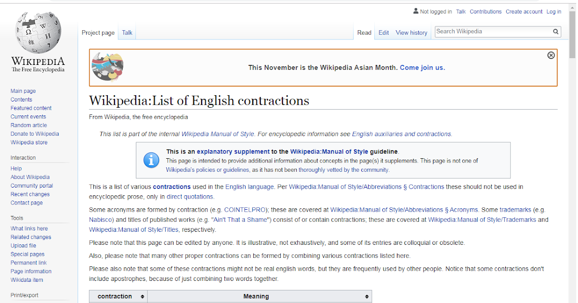Open Upload file
The height and width of the screenshot is (303, 578).
click(23, 246)
